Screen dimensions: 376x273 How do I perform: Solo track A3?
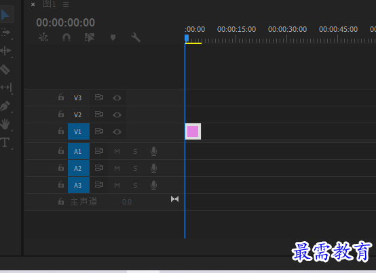point(135,185)
